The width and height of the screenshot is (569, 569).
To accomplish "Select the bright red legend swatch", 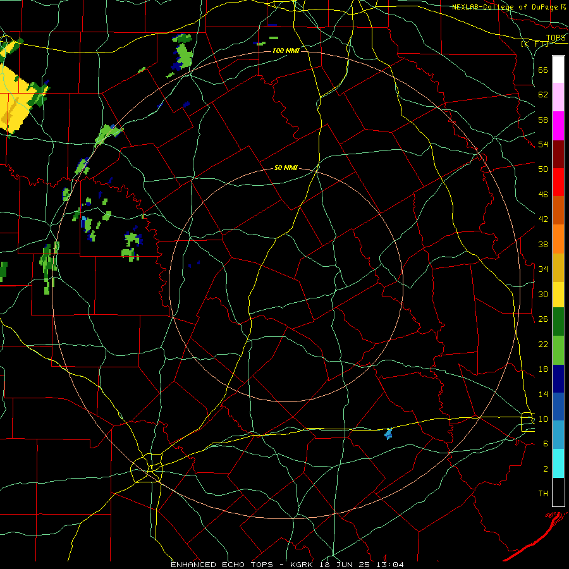I will (558, 182).
